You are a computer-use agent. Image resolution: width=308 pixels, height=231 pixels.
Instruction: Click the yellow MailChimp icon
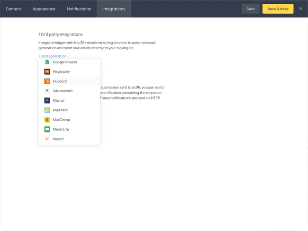(x=47, y=120)
